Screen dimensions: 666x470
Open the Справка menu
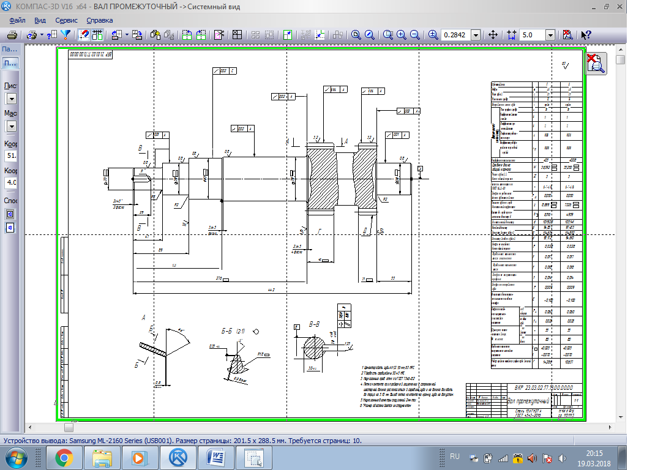coord(100,20)
